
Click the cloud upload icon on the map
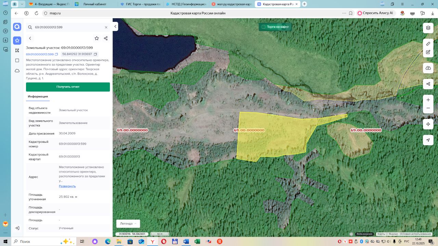coord(428,68)
